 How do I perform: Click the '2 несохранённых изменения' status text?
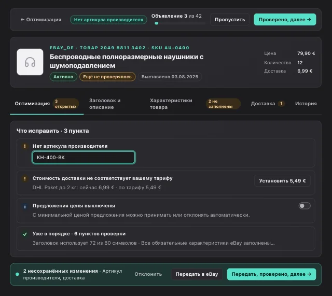tap(60, 271)
